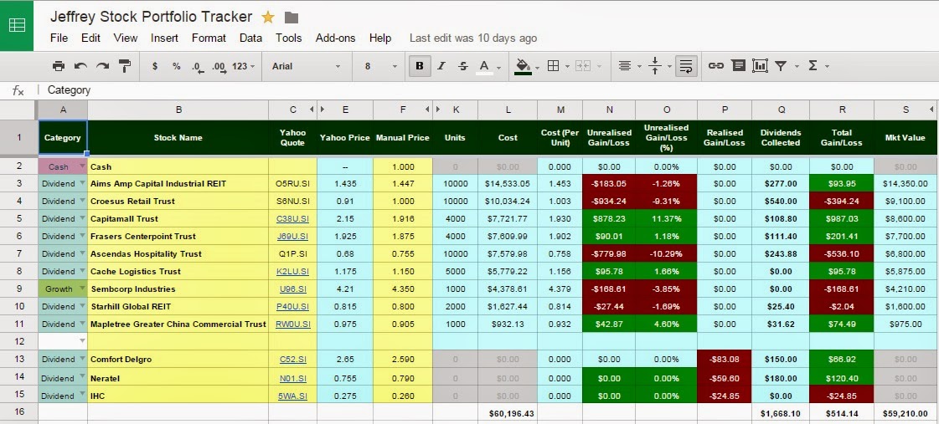The height and width of the screenshot is (424, 939).
Task: Open Category dropdown for Neratel row
Action: click(82, 377)
